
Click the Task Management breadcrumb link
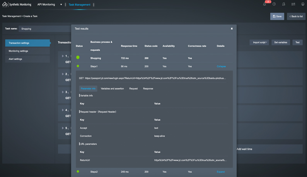(11, 16)
